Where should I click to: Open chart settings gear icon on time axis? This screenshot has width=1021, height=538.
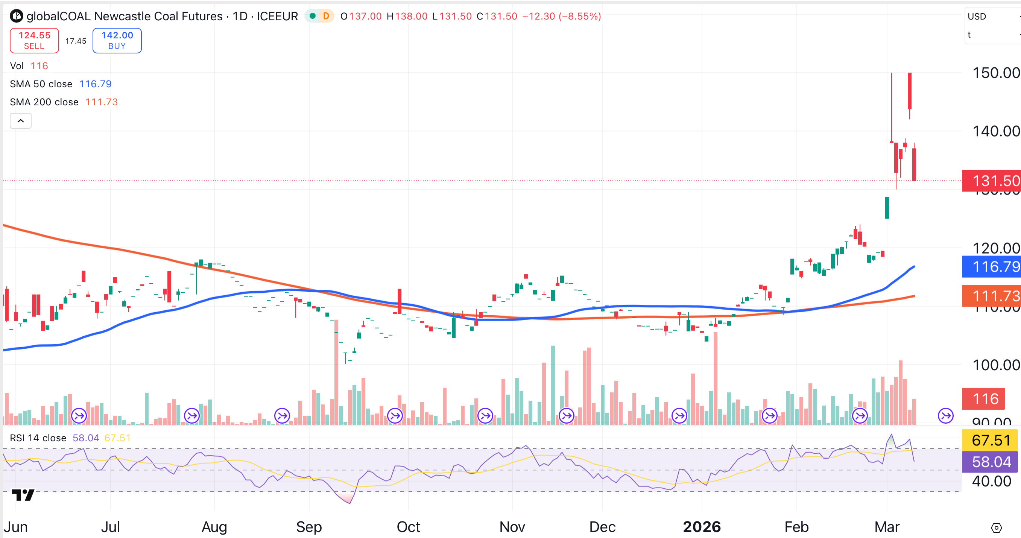click(x=996, y=528)
